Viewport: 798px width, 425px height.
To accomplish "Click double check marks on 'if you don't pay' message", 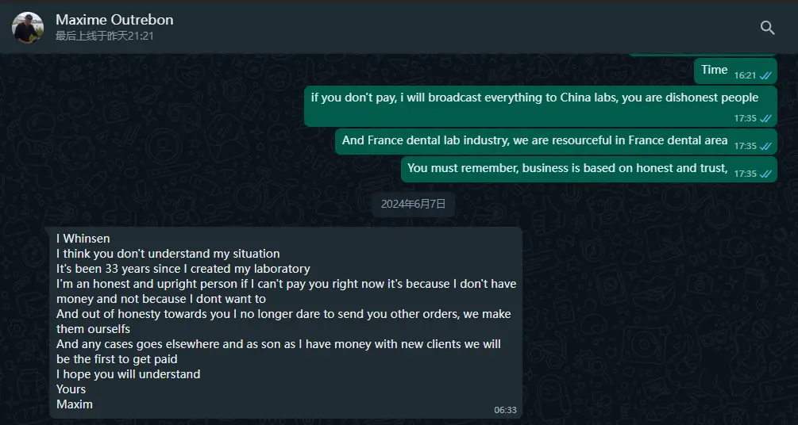I will pos(765,118).
